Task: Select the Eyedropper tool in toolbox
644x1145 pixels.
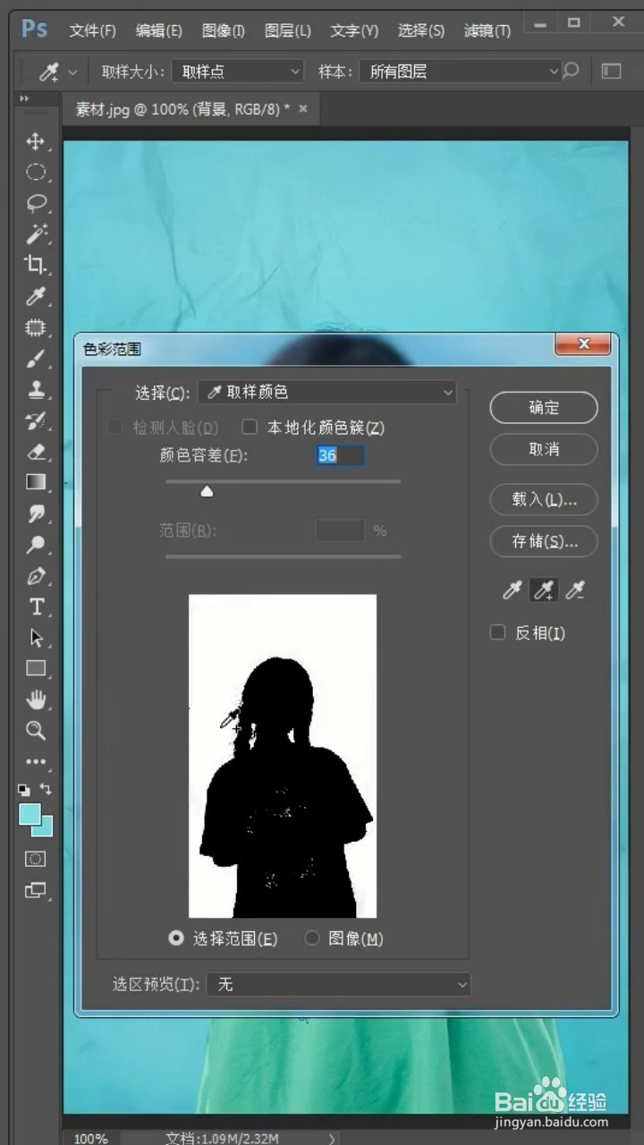Action: tap(36, 296)
